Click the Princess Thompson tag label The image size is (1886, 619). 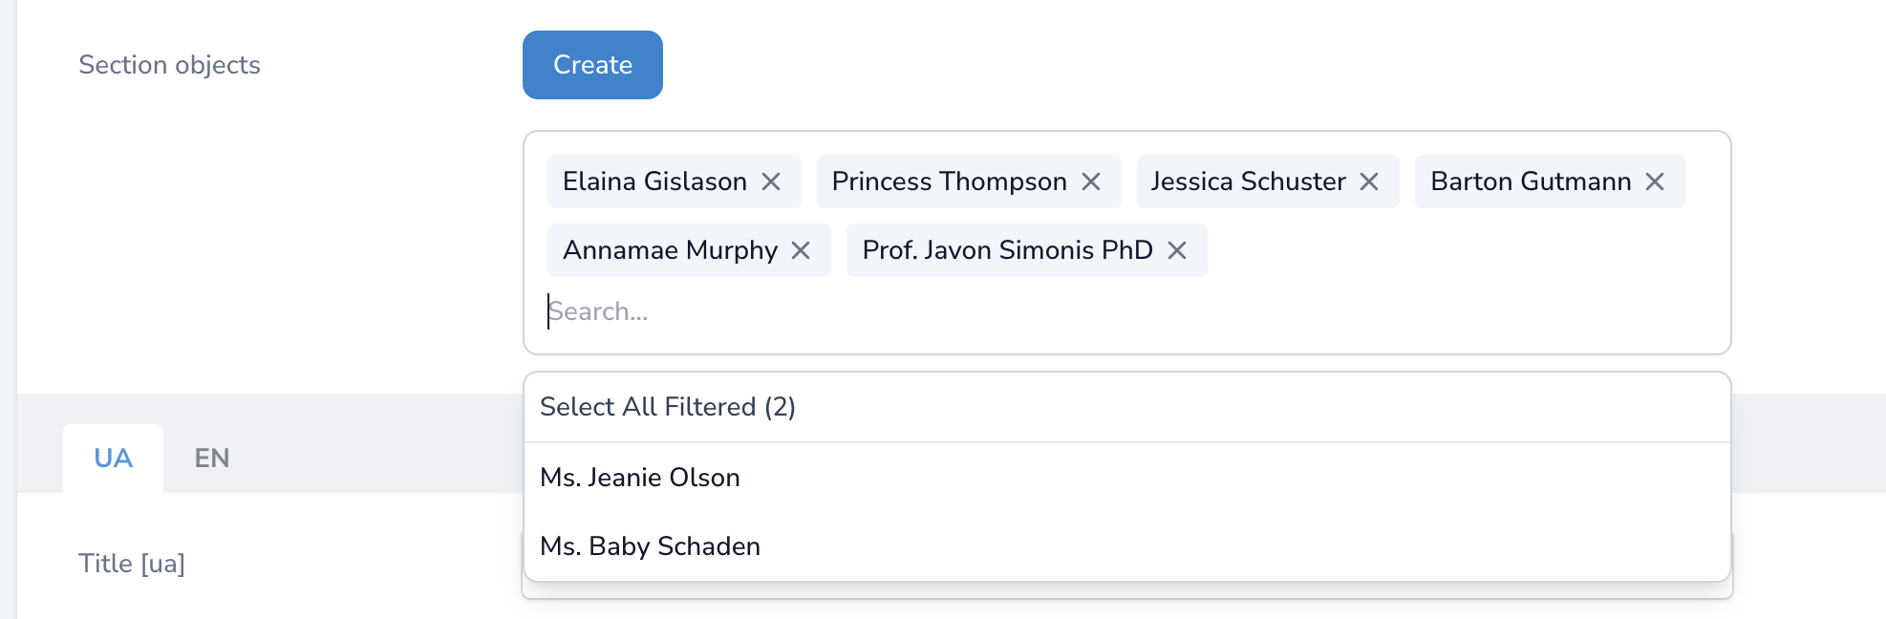(x=949, y=181)
